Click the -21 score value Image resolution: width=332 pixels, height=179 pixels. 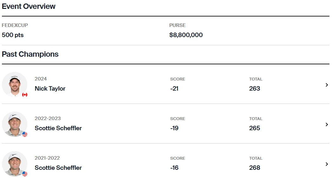point(174,88)
